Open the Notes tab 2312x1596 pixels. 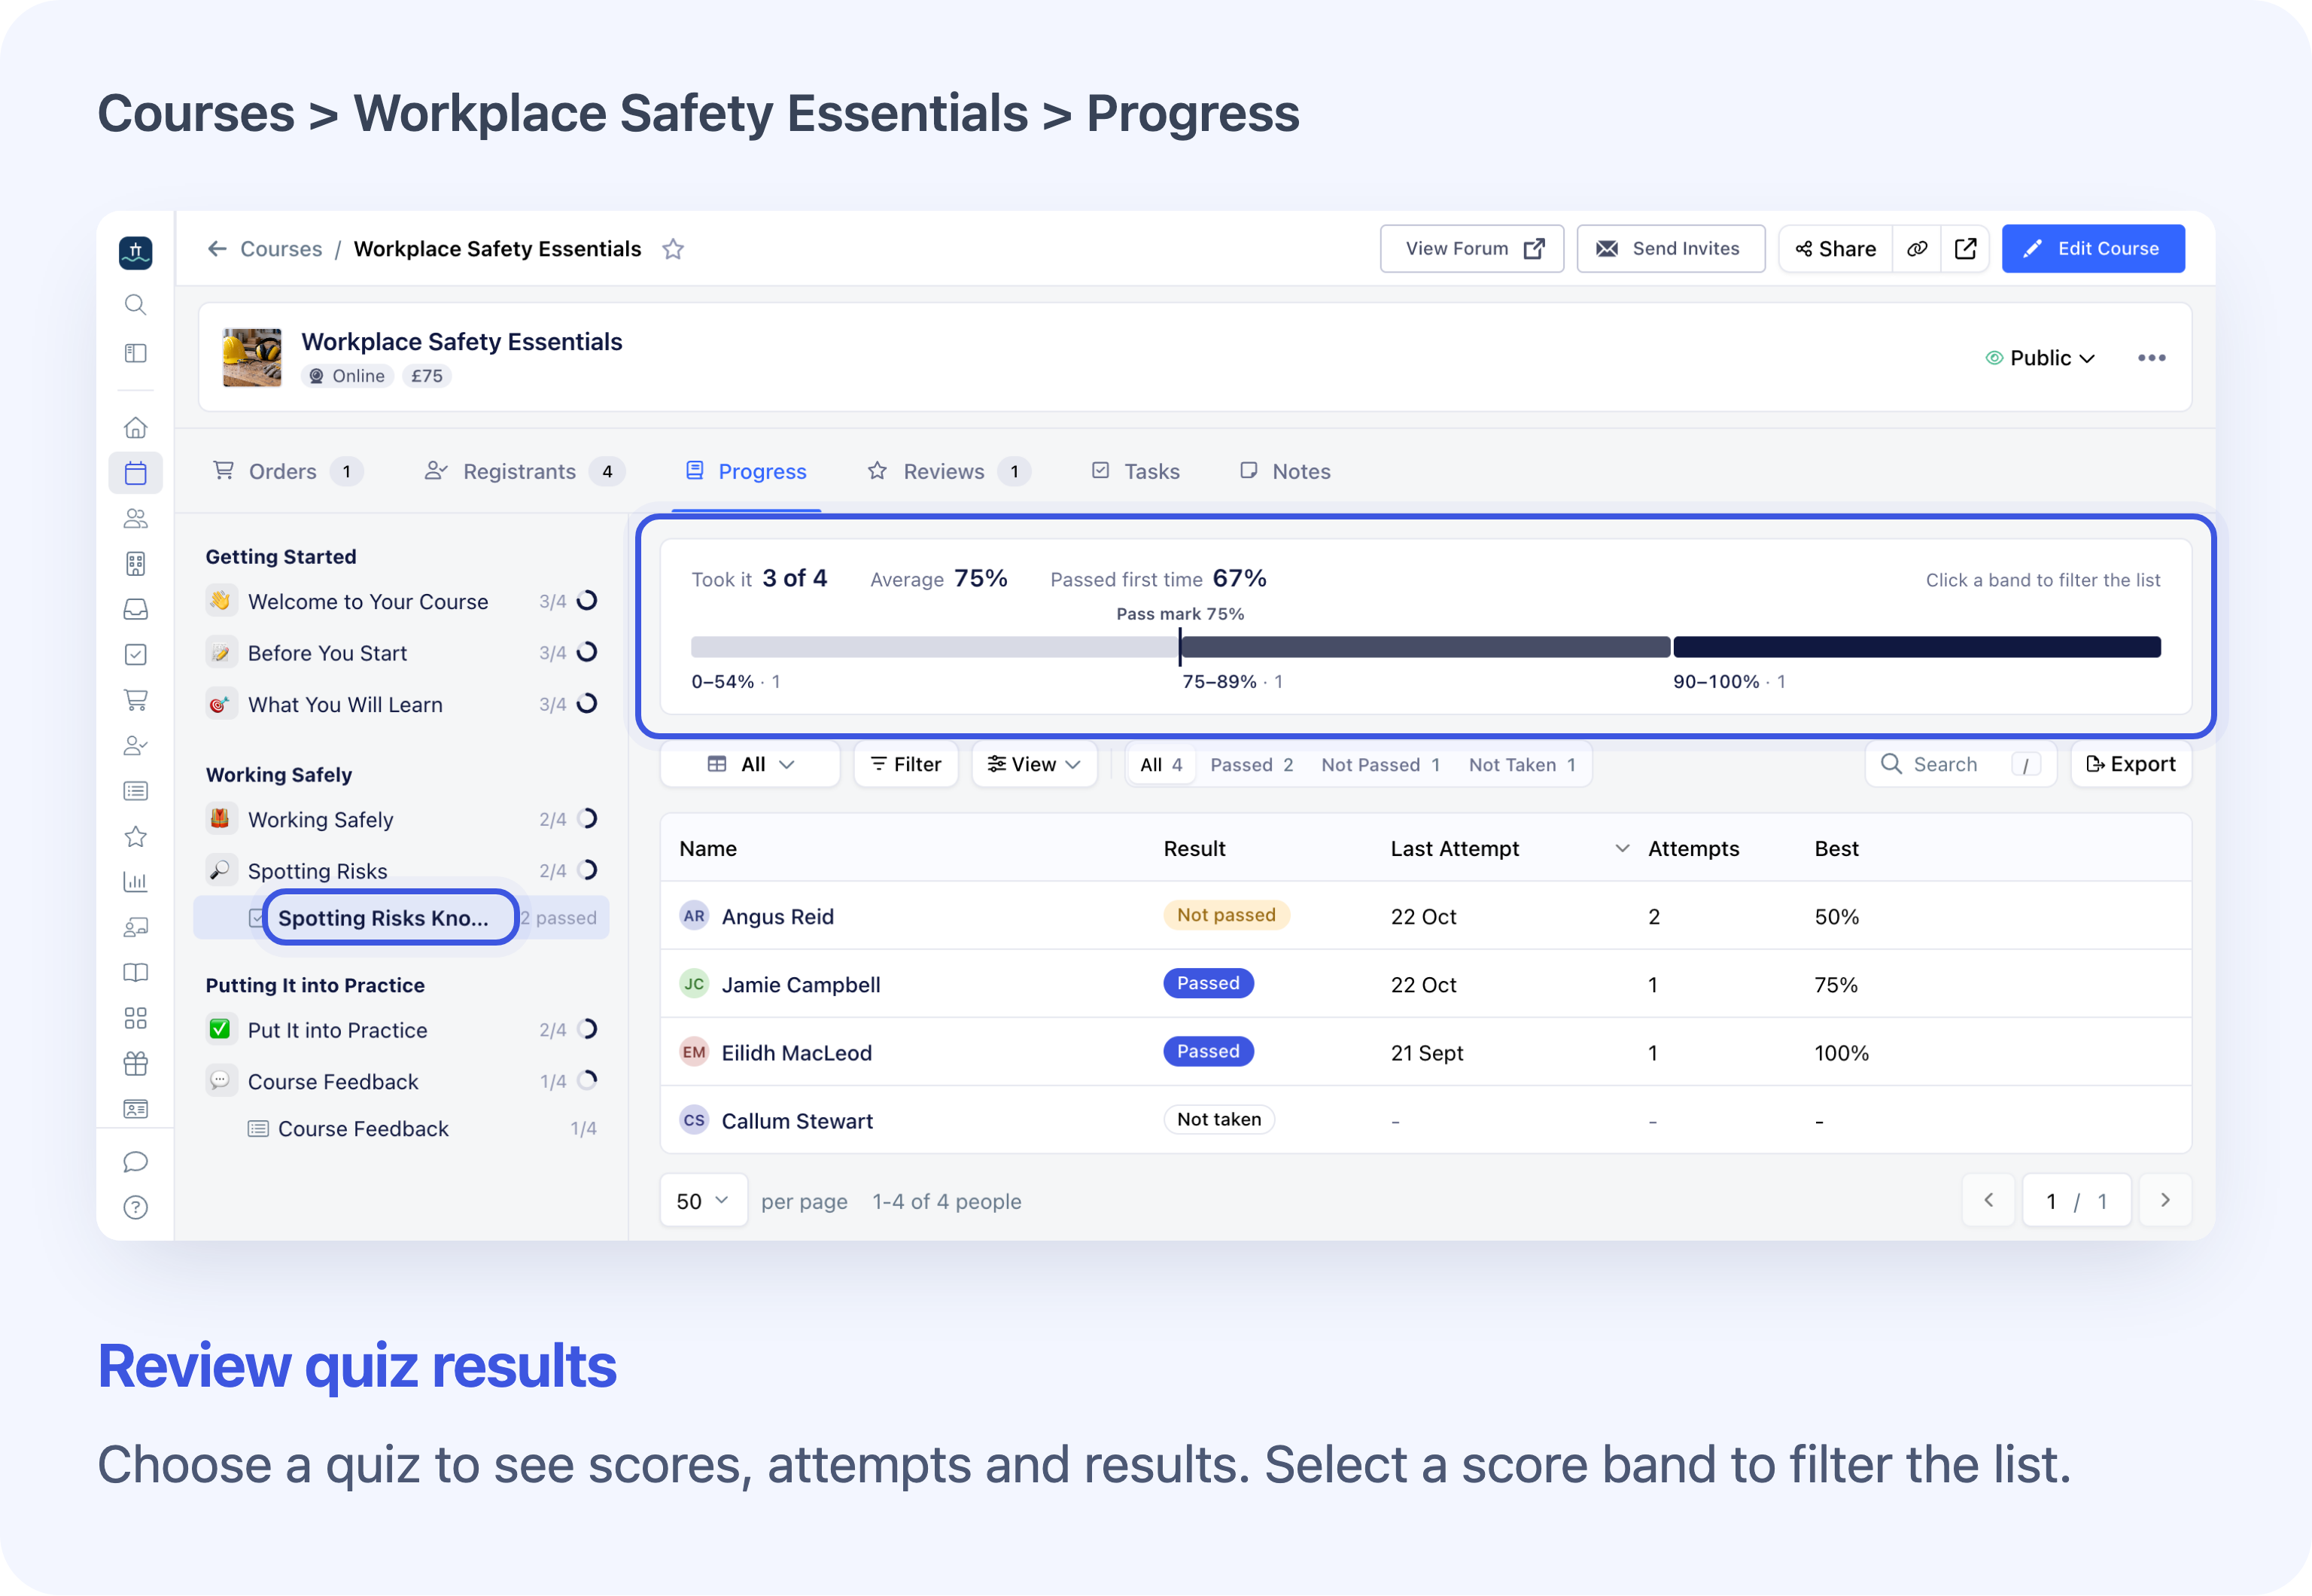(1285, 471)
